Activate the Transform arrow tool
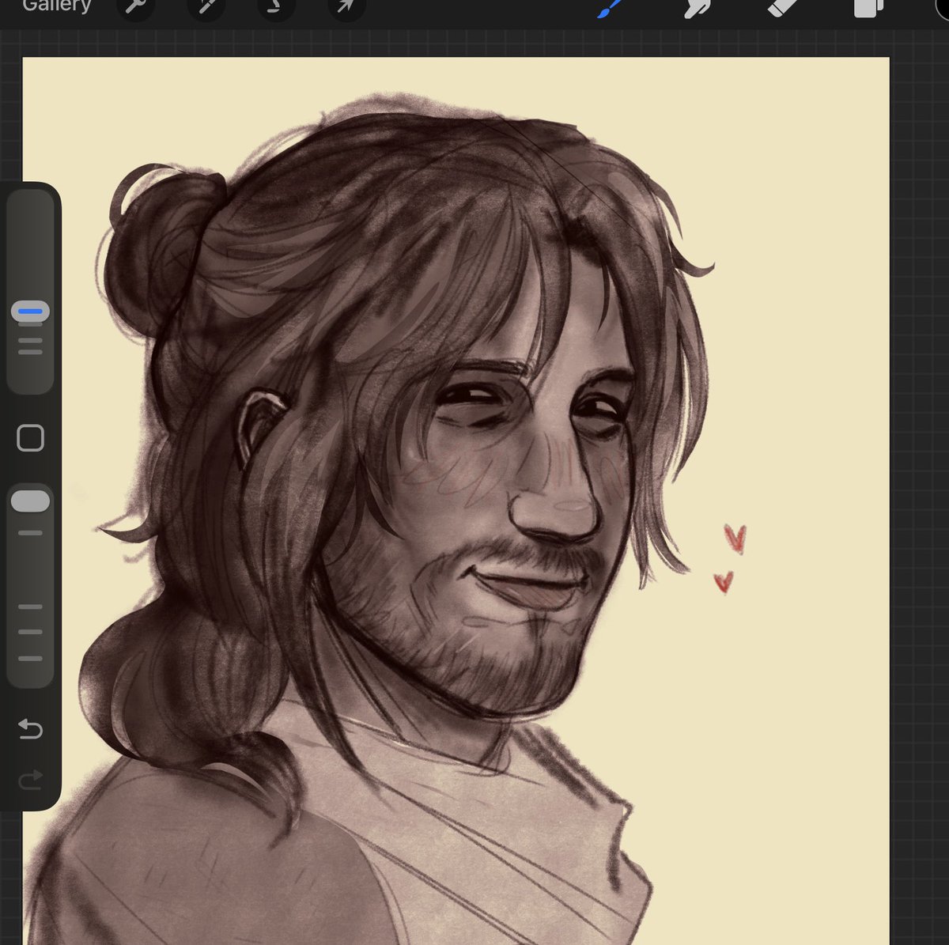 346,7
